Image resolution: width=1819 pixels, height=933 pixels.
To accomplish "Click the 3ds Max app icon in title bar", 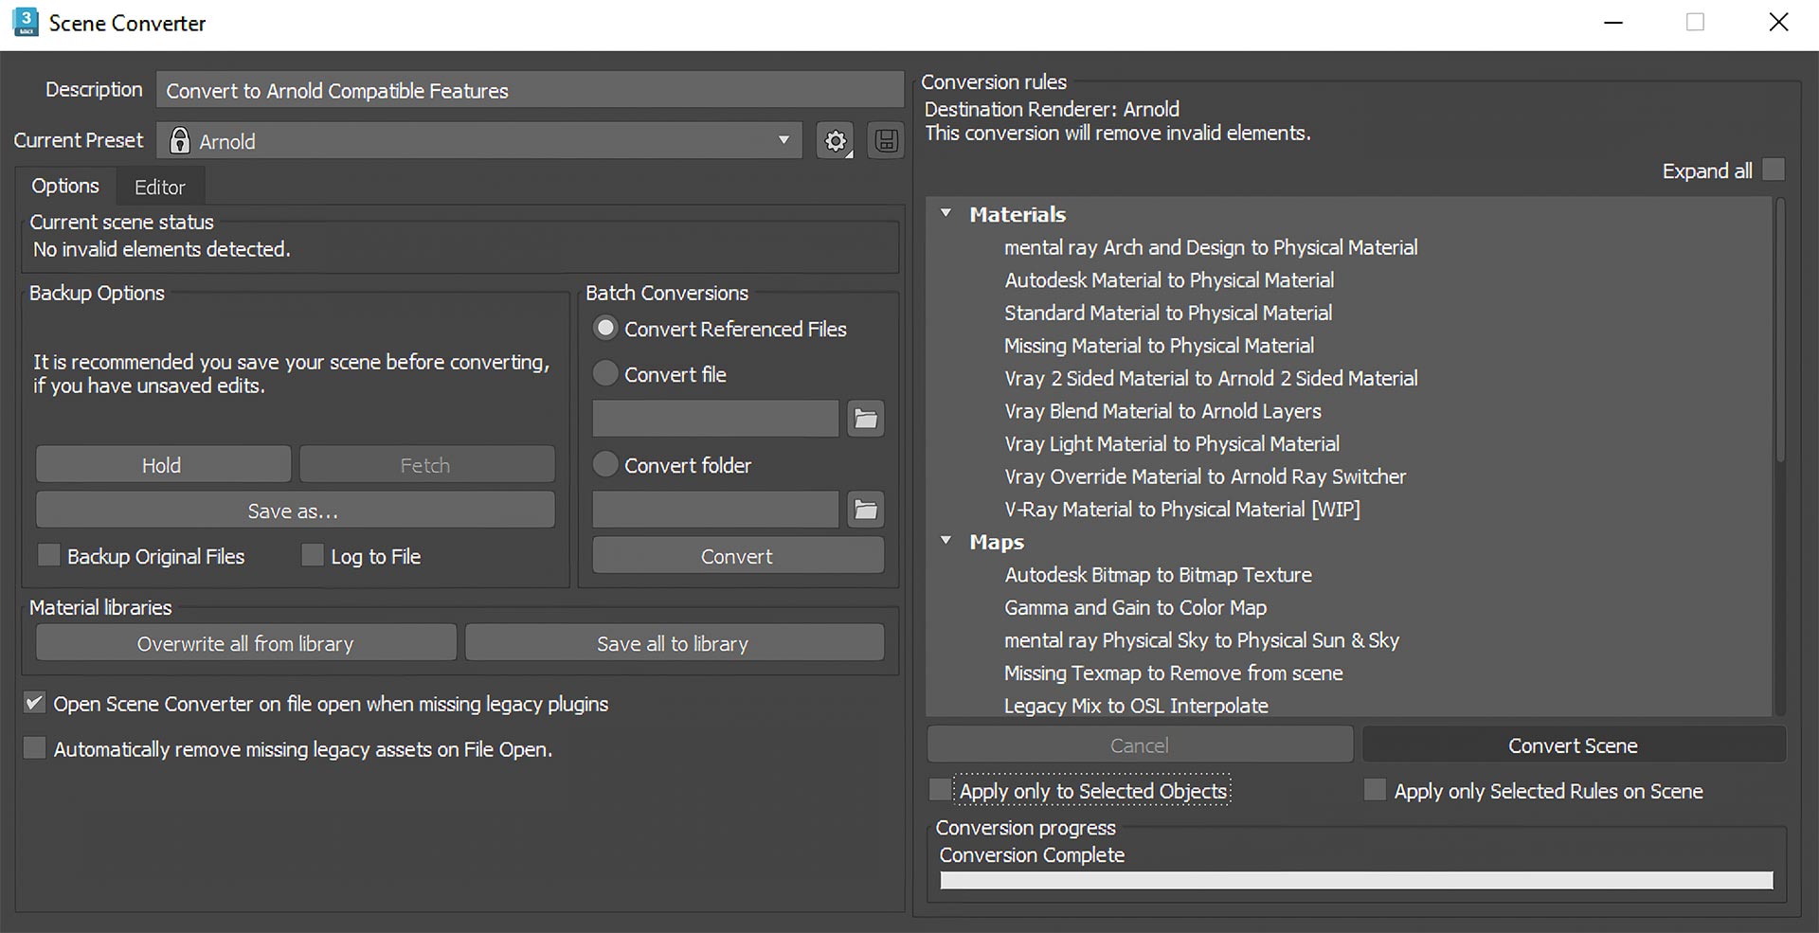I will click(x=26, y=22).
